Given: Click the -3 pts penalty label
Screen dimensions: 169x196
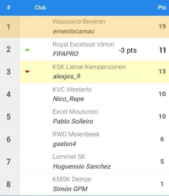Looking at the screenshot, I should click(x=128, y=50).
